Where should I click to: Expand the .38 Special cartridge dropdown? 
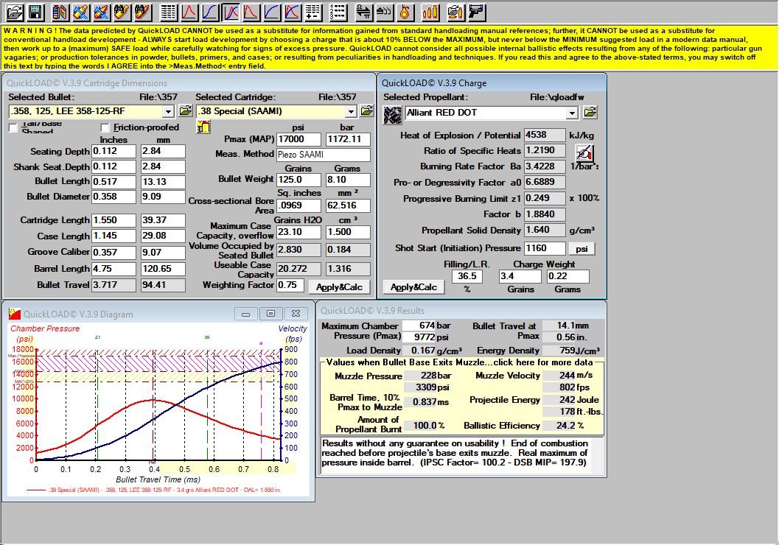point(351,111)
